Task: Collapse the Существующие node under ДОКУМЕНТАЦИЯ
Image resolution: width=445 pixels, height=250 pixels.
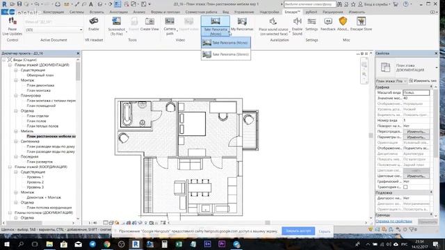Action: point(16,70)
